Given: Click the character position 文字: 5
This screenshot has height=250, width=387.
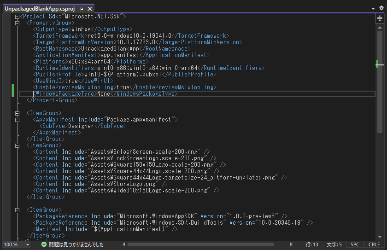Looking at the screenshot, I should [334, 244].
